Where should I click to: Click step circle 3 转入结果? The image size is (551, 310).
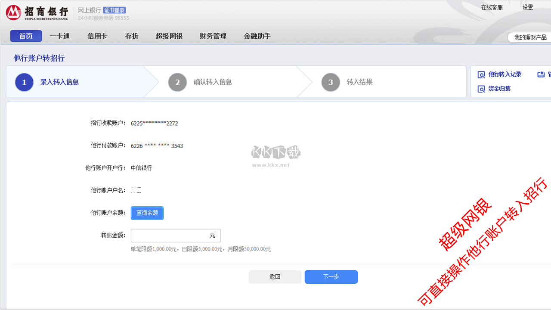click(x=331, y=82)
